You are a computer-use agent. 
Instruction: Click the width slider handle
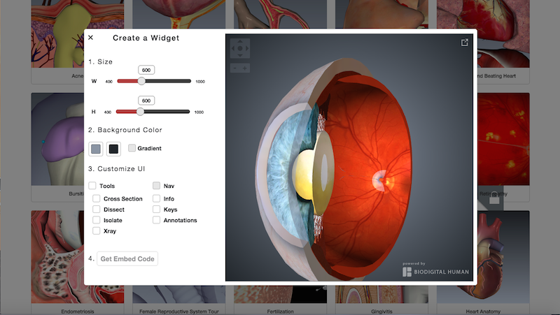click(x=141, y=81)
